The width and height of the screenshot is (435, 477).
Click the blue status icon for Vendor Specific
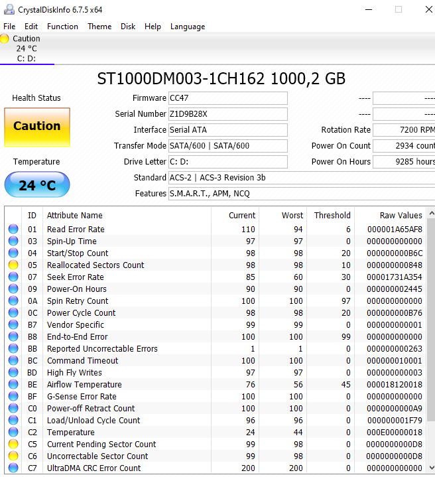tap(13, 324)
